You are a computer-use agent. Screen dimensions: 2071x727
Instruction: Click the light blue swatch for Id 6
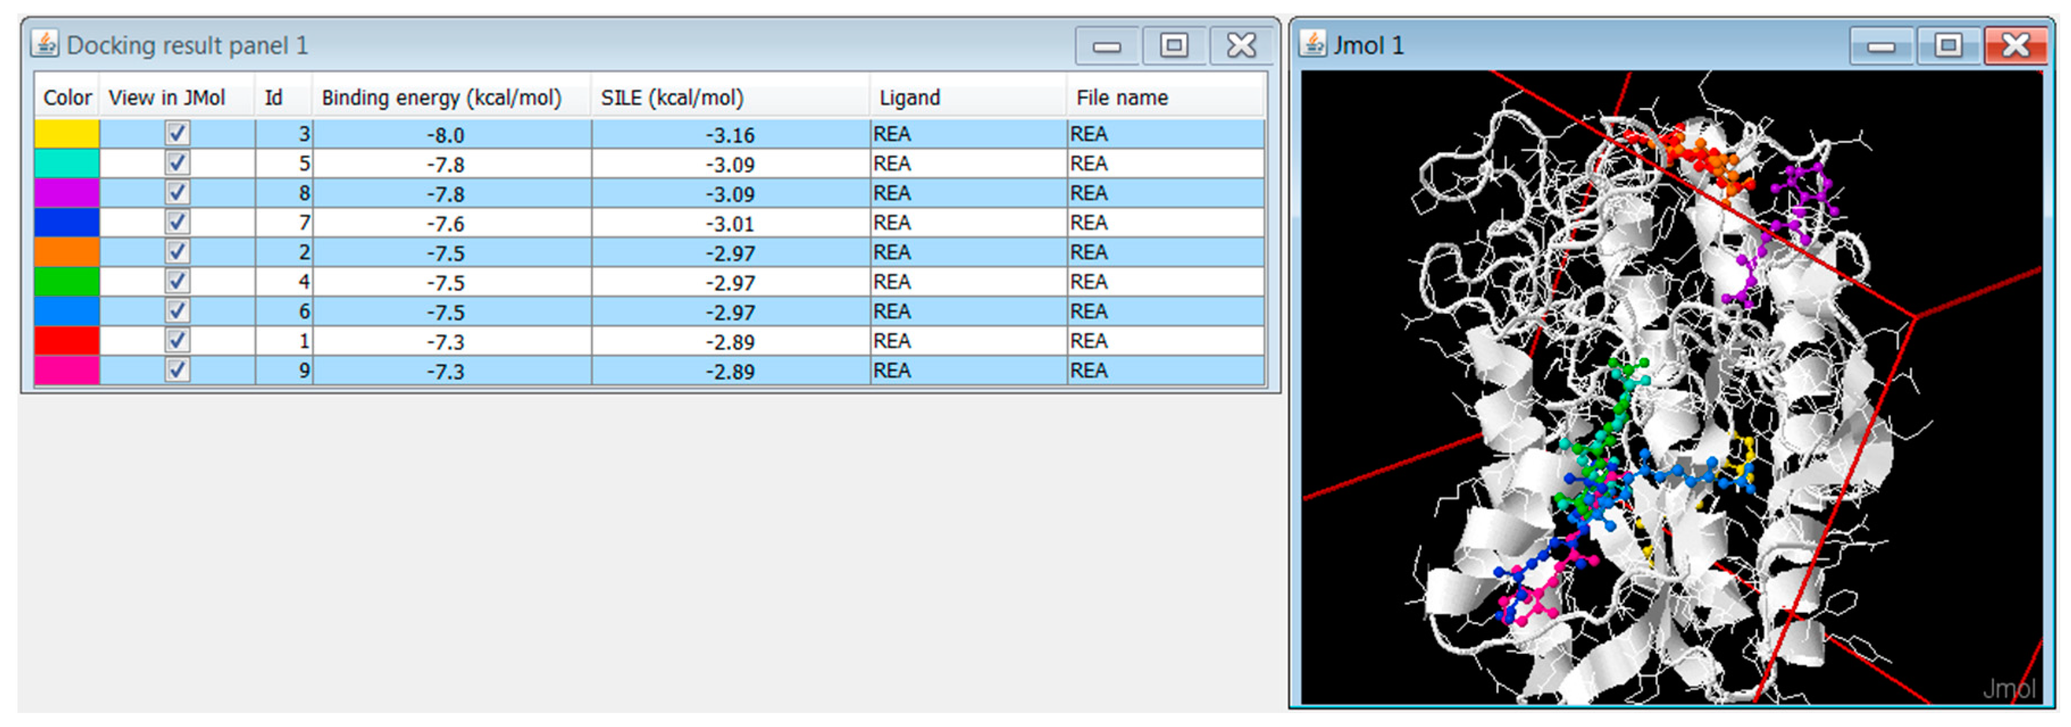coord(67,311)
